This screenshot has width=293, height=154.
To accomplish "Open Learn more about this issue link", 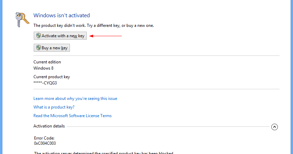I will (x=75, y=99).
